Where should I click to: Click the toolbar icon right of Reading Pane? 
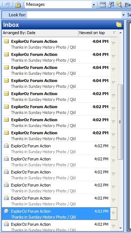click(111, 5)
